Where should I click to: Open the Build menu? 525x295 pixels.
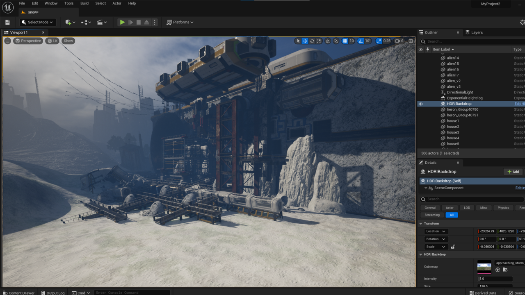click(x=84, y=3)
